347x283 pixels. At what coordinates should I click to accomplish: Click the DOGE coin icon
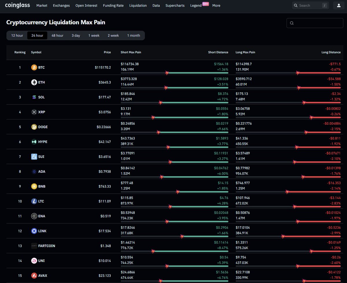[34, 127]
